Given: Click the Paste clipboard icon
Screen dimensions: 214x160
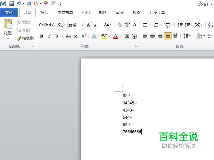Looking at the screenshot, I should tap(8, 24).
